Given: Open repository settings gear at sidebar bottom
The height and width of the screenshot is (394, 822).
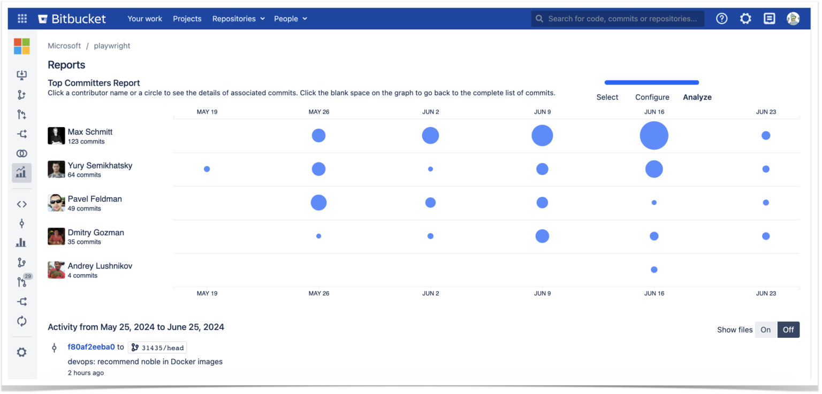Looking at the screenshot, I should pyautogui.click(x=21, y=352).
